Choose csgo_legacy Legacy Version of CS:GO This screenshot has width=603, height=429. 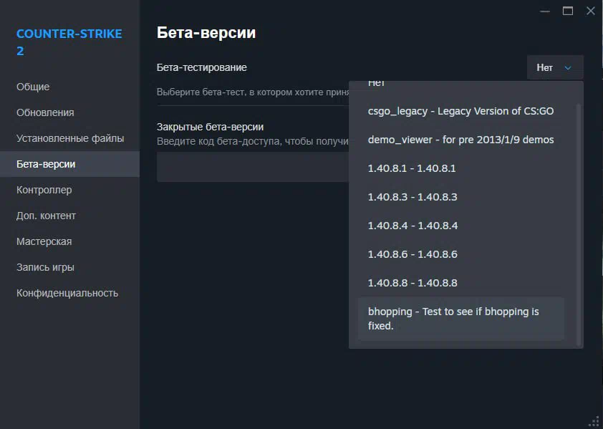point(461,111)
